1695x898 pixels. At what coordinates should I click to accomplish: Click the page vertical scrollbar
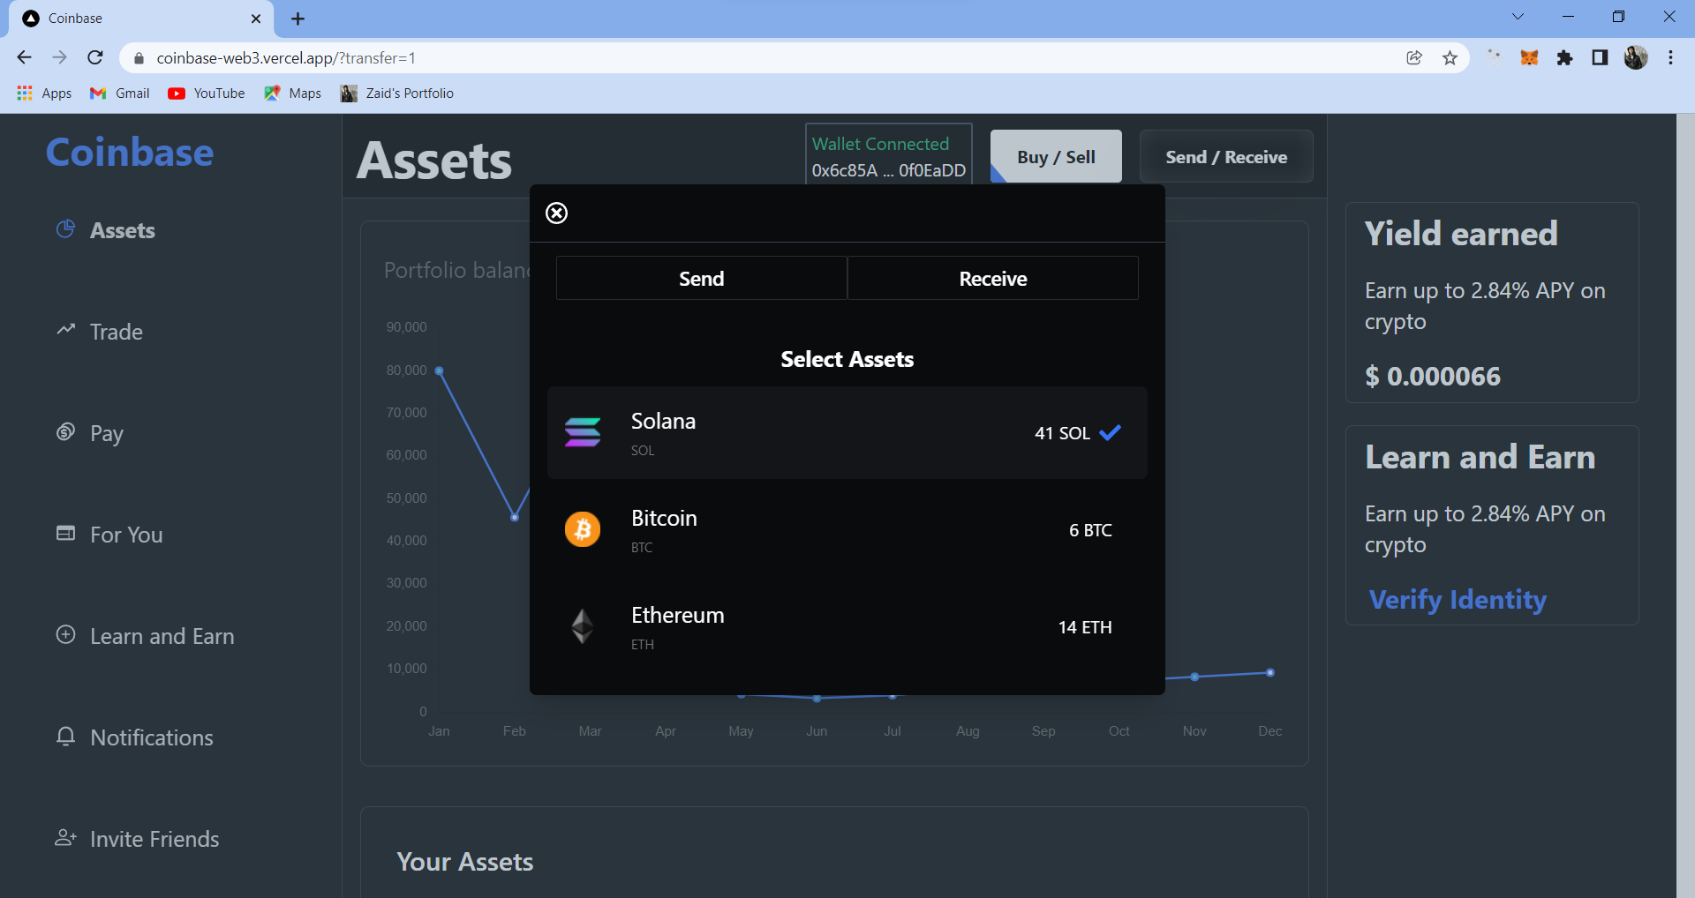[1684, 505]
